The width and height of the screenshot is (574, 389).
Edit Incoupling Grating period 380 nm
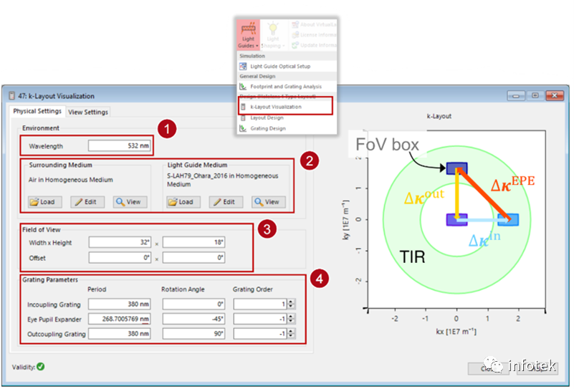click(x=120, y=304)
